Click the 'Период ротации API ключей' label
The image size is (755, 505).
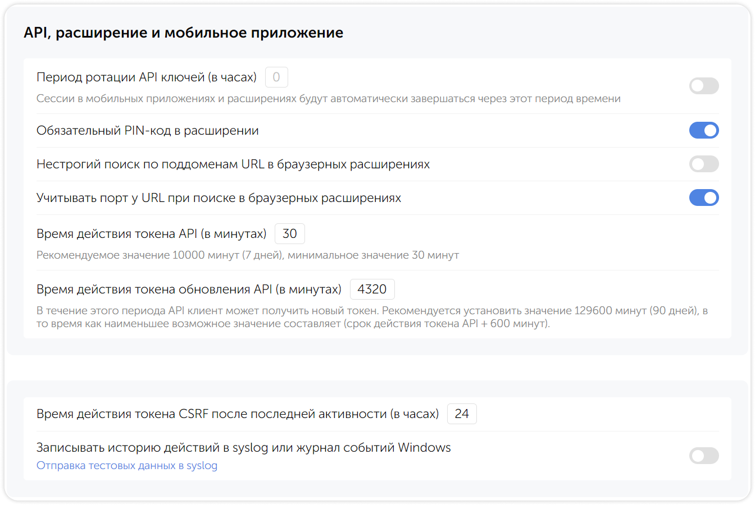pyautogui.click(x=143, y=77)
